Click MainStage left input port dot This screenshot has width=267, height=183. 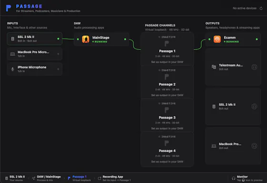pyautogui.click(x=78, y=39)
